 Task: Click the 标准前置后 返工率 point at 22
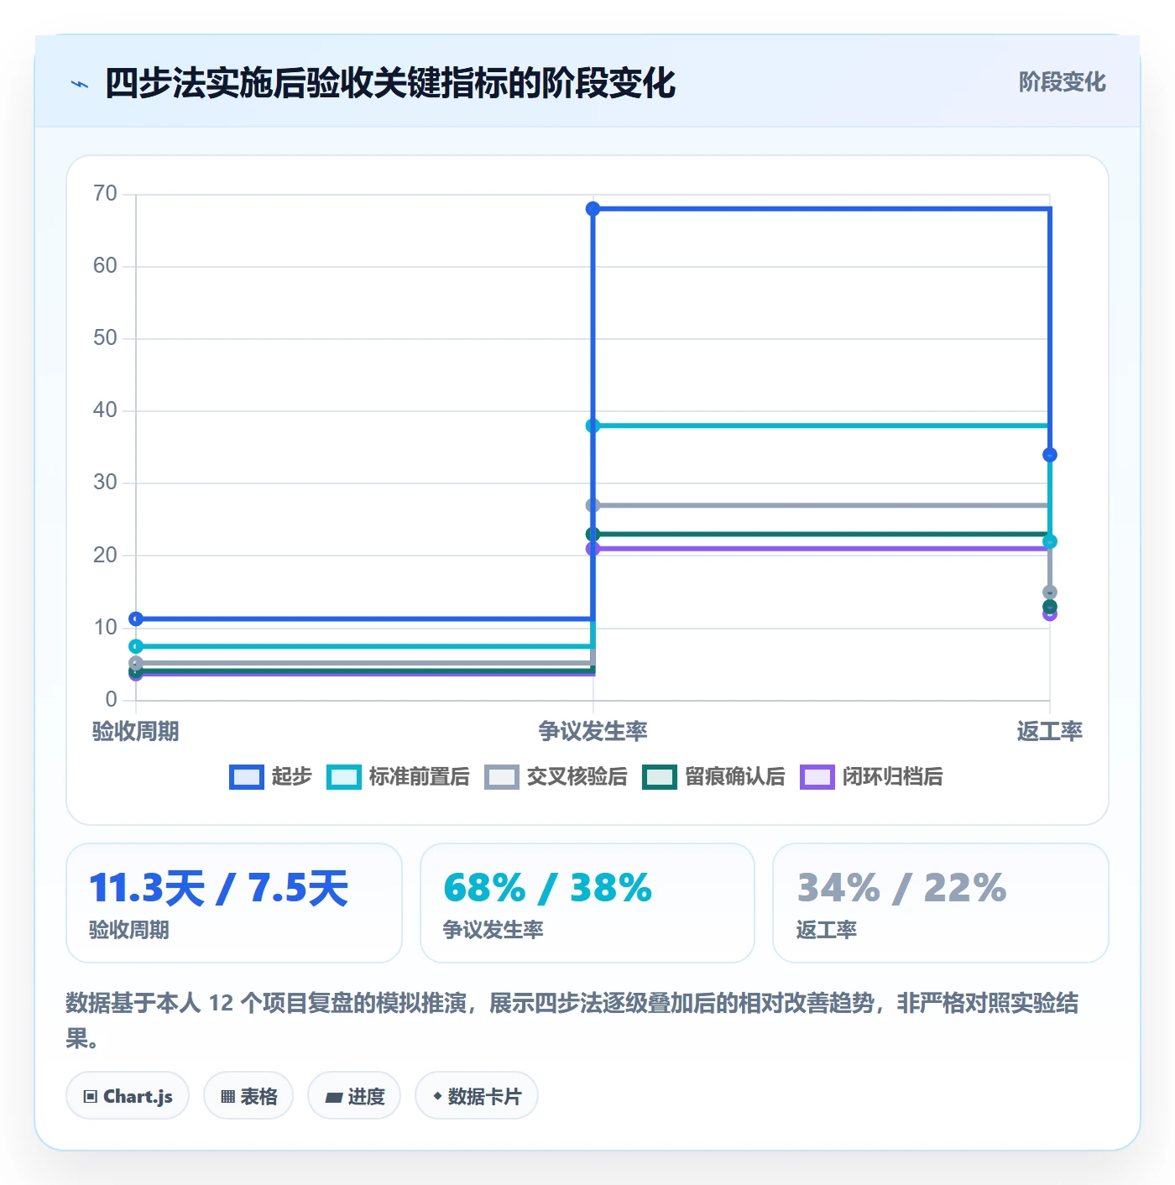(x=1050, y=541)
